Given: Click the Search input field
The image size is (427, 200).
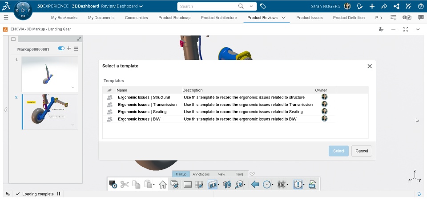Looking at the screenshot, I should coord(208,6).
